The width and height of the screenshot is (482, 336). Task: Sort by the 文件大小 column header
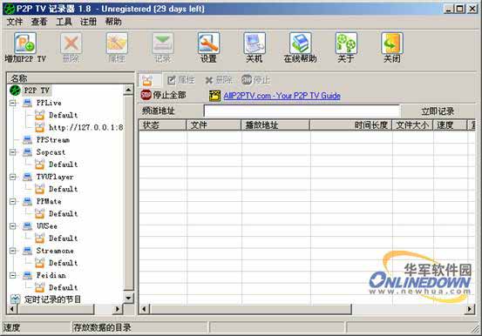point(412,125)
